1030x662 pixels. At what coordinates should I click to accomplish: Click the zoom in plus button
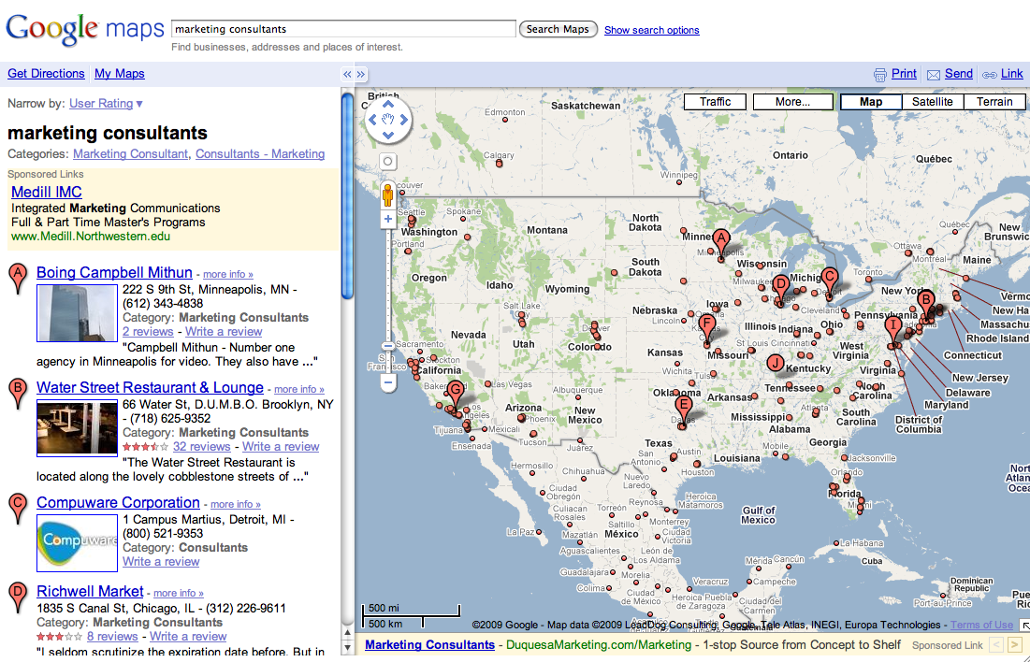pos(388,219)
